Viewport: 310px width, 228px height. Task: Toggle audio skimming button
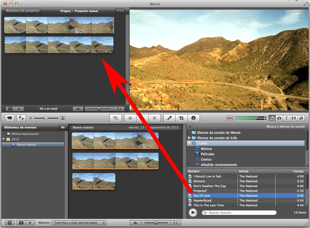(230, 118)
